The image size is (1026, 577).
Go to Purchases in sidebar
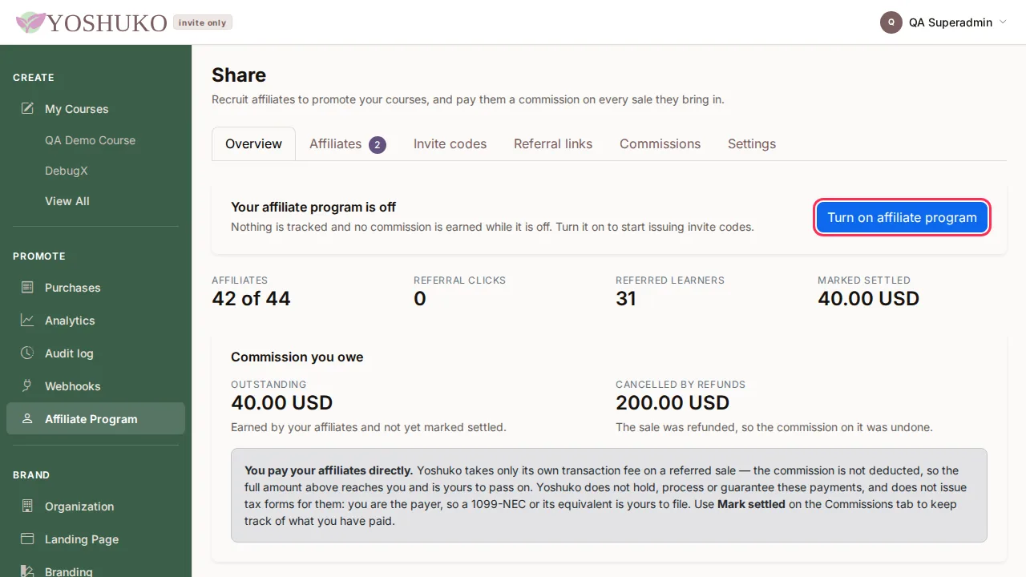tap(95, 287)
